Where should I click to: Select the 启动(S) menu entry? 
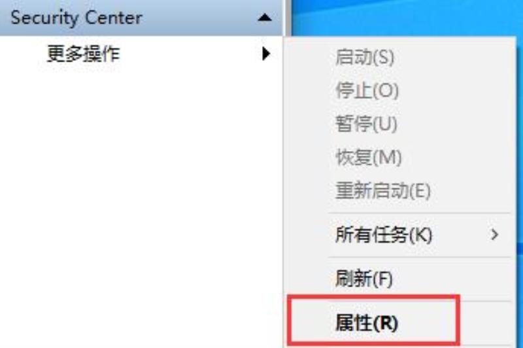point(365,57)
